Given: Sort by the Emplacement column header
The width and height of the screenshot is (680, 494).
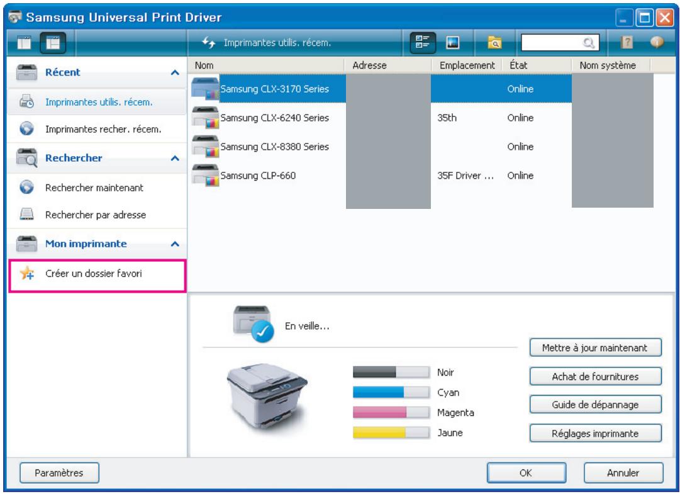Looking at the screenshot, I should tap(467, 65).
